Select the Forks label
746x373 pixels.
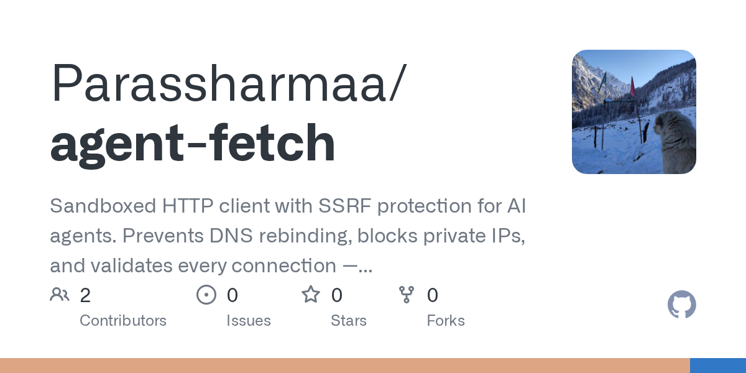tap(446, 321)
